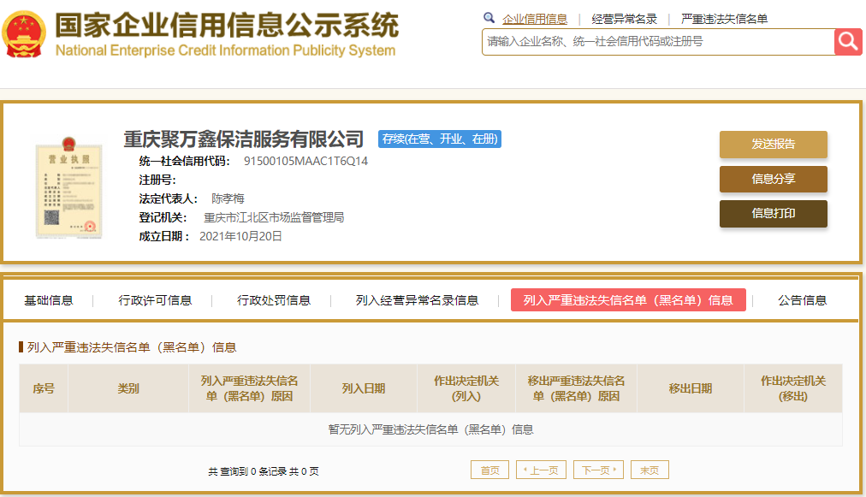Screen dimensions: 866x497
Task: Click the company name 重庆聚万鑫保洁服务有限公司
Action: coord(244,139)
